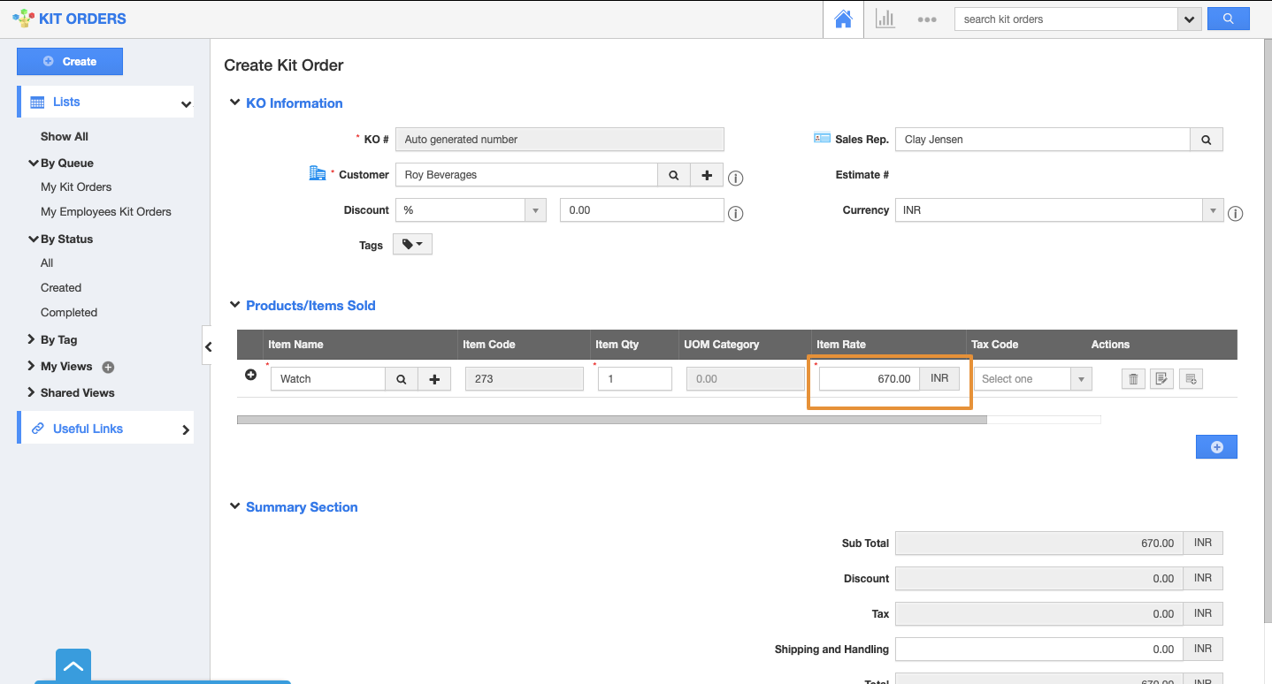This screenshot has width=1272, height=684.
Task: Click the Home icon in the top bar
Action: [842, 19]
